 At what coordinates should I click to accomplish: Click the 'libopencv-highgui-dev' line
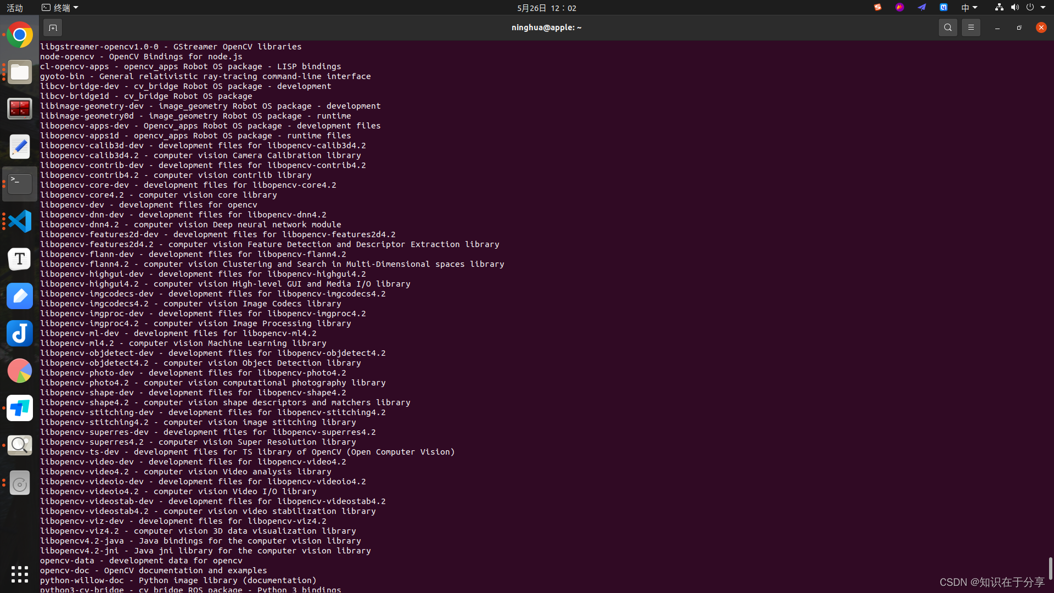[203, 274]
